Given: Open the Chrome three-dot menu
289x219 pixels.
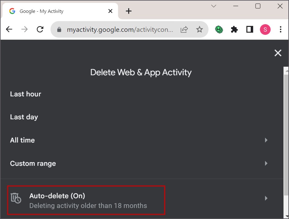Looking at the screenshot, I should pyautogui.click(x=280, y=29).
